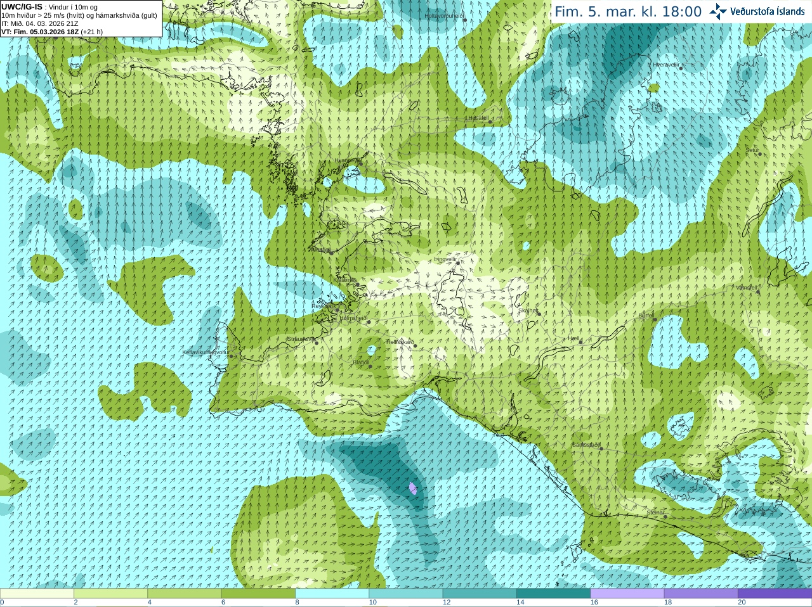Click the Sámsstaðir station marker
This screenshot has height=607, width=812.
(x=601, y=448)
